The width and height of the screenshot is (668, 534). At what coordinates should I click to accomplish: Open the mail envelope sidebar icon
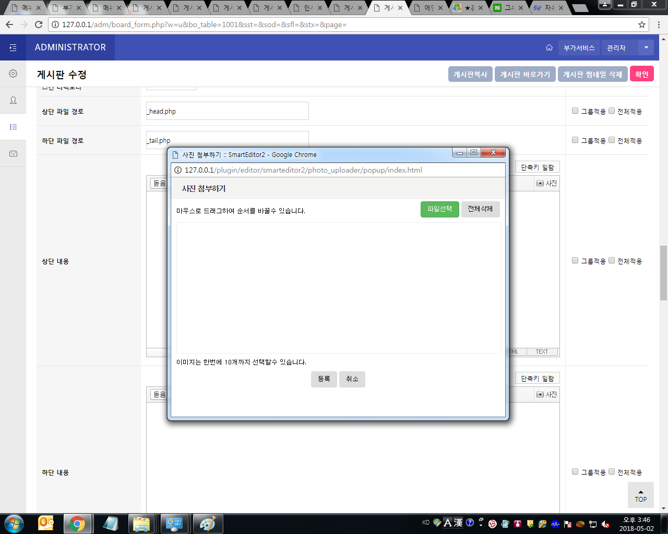13,153
